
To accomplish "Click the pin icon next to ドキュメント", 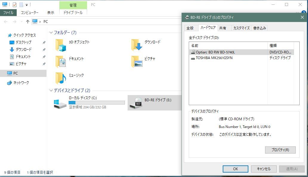I will click(x=44, y=57).
